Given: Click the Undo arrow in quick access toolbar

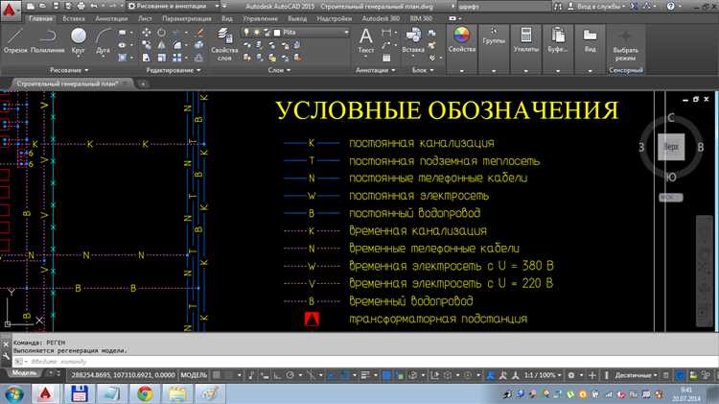Looking at the screenshot, I should 94,6.
